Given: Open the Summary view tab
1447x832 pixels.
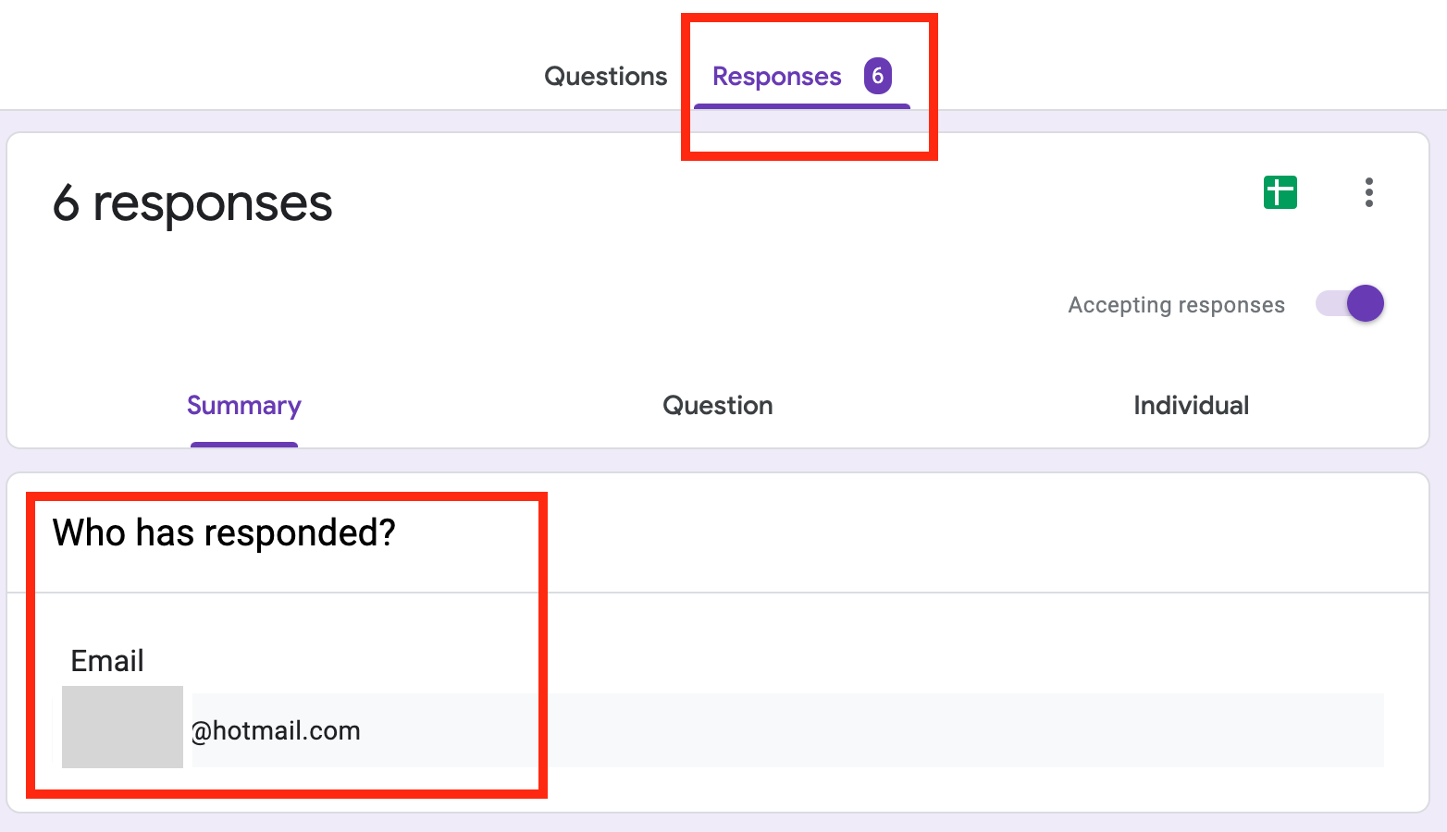Looking at the screenshot, I should click(244, 406).
